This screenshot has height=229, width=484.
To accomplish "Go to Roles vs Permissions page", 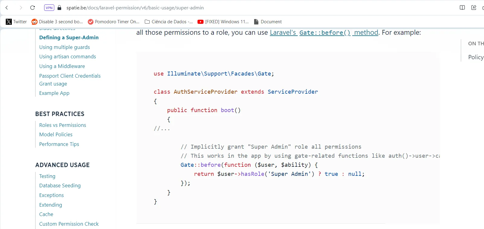I will (x=62, y=125).
